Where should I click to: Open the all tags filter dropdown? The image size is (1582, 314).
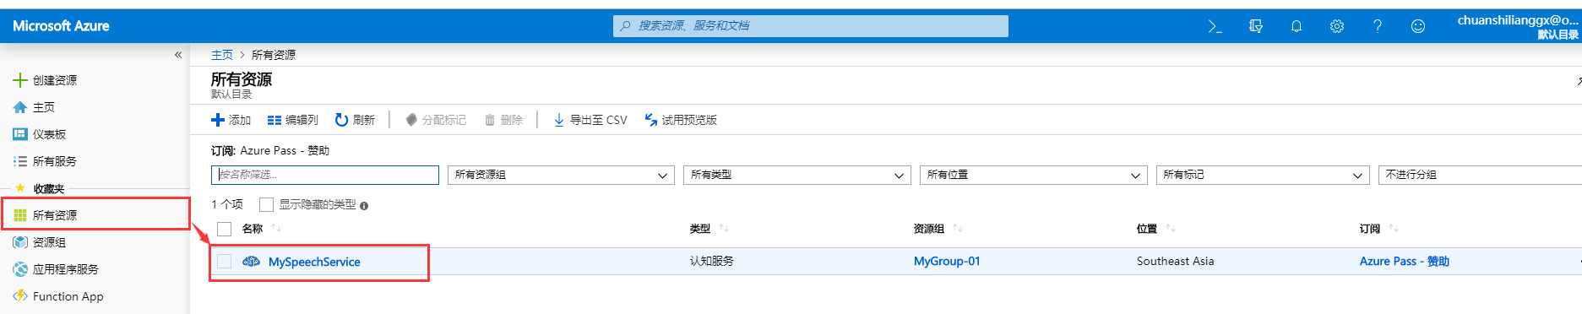(1262, 175)
